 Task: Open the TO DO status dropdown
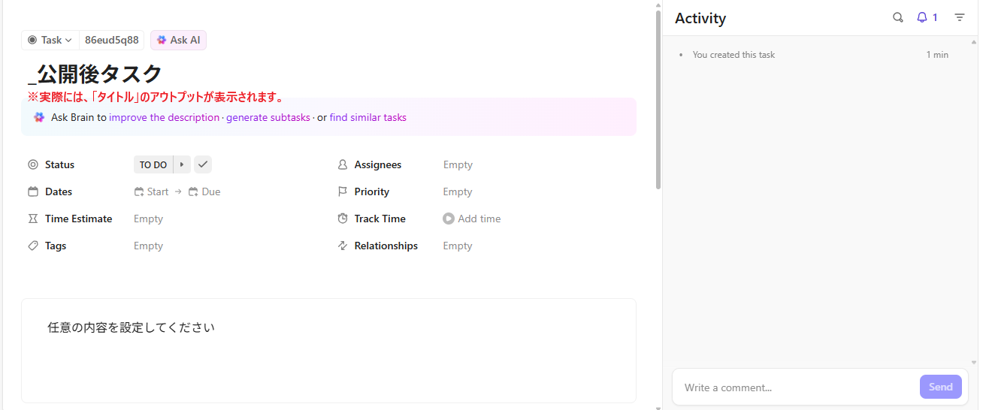153,164
